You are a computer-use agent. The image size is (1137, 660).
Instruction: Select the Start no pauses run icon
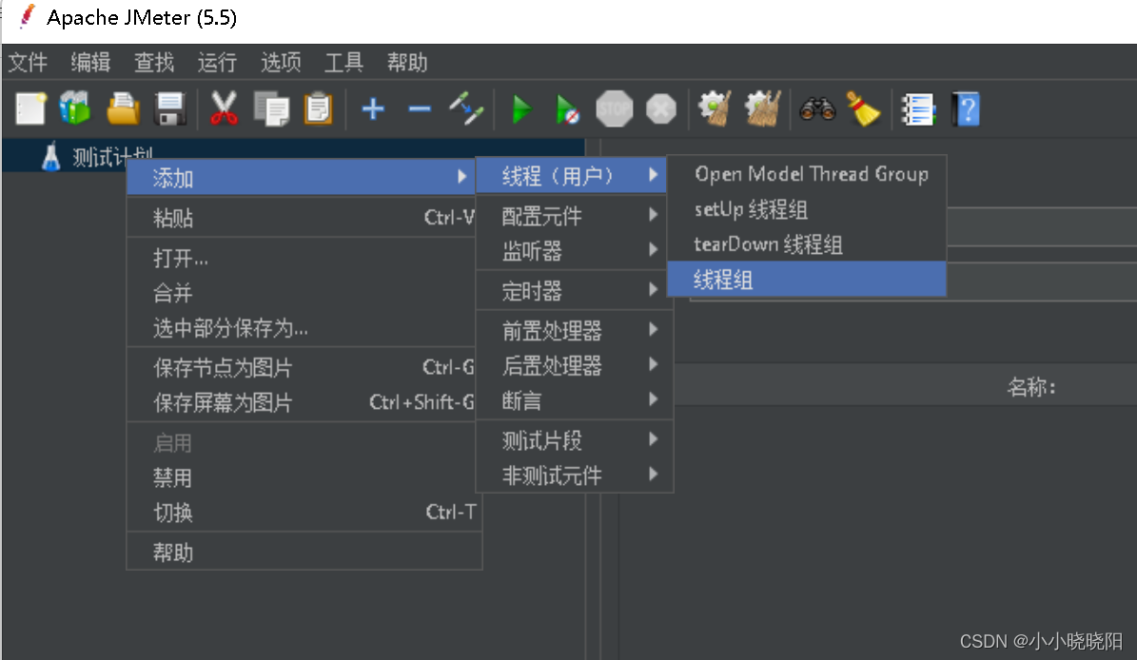[568, 108]
